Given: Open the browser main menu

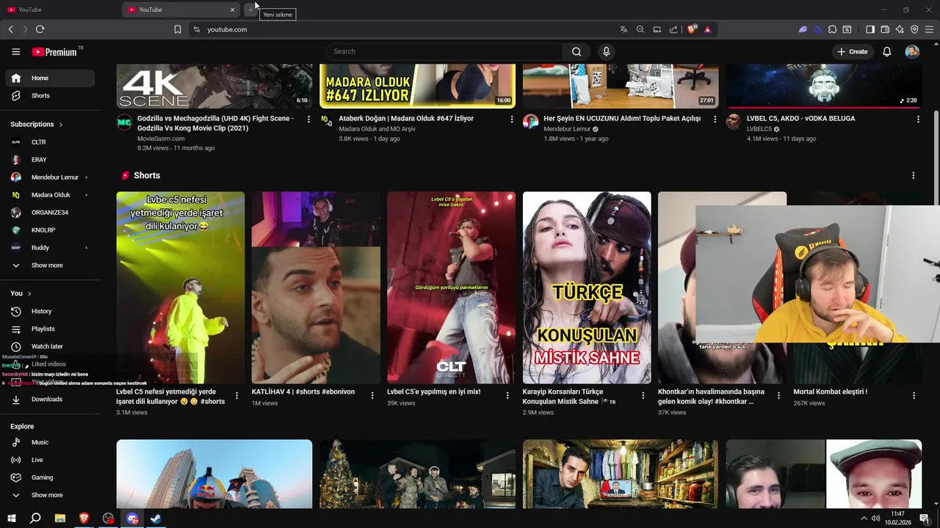Looking at the screenshot, I should click(x=929, y=29).
